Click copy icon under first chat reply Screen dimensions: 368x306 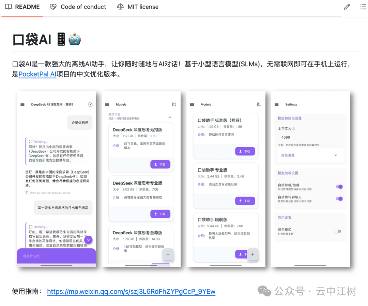click(27, 193)
